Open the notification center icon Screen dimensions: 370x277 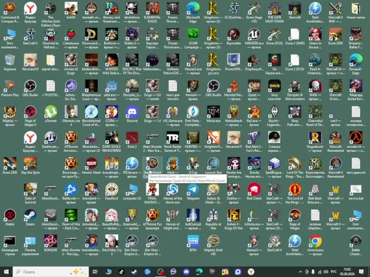tap(361, 272)
